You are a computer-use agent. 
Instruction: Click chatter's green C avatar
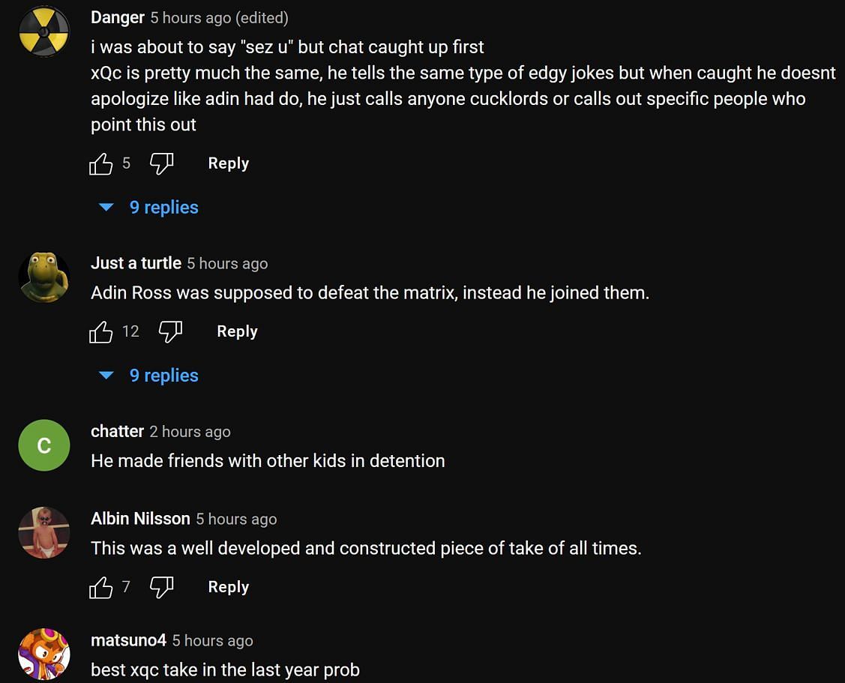[44, 445]
